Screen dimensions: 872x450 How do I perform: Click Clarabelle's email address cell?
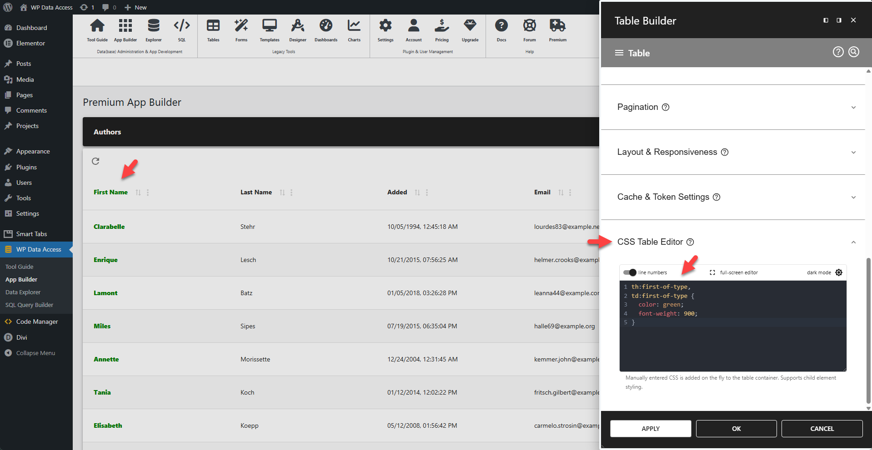tap(566, 227)
